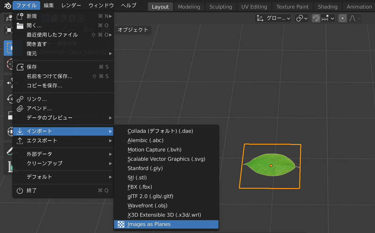The width and height of the screenshot is (375, 233).
Task: Click the paperclip icon beside アペンド...
Action: (20, 108)
